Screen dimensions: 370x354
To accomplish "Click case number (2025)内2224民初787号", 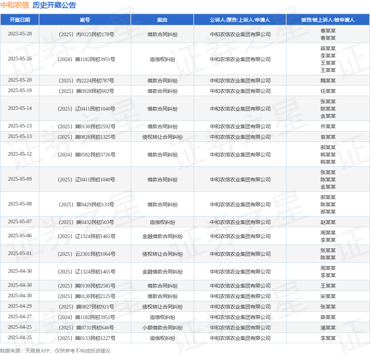I will [x=86, y=81].
